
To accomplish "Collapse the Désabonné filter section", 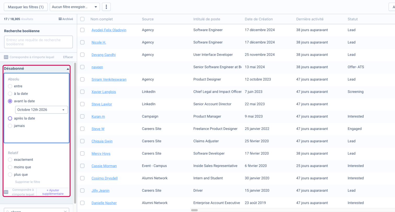I will coord(68,69).
